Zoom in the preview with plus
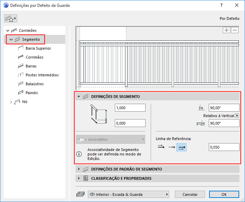The height and width of the screenshot is (202, 245). 227,30
